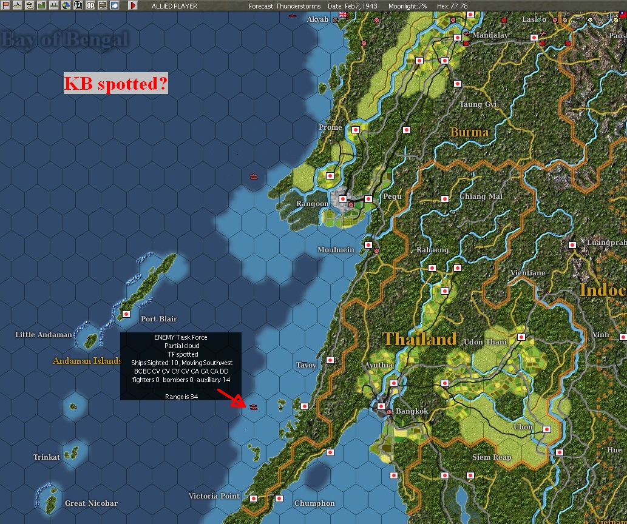The height and width of the screenshot is (524, 627).
Task: Select the Japanese base flag at Ayuthia
Action: 394,383
